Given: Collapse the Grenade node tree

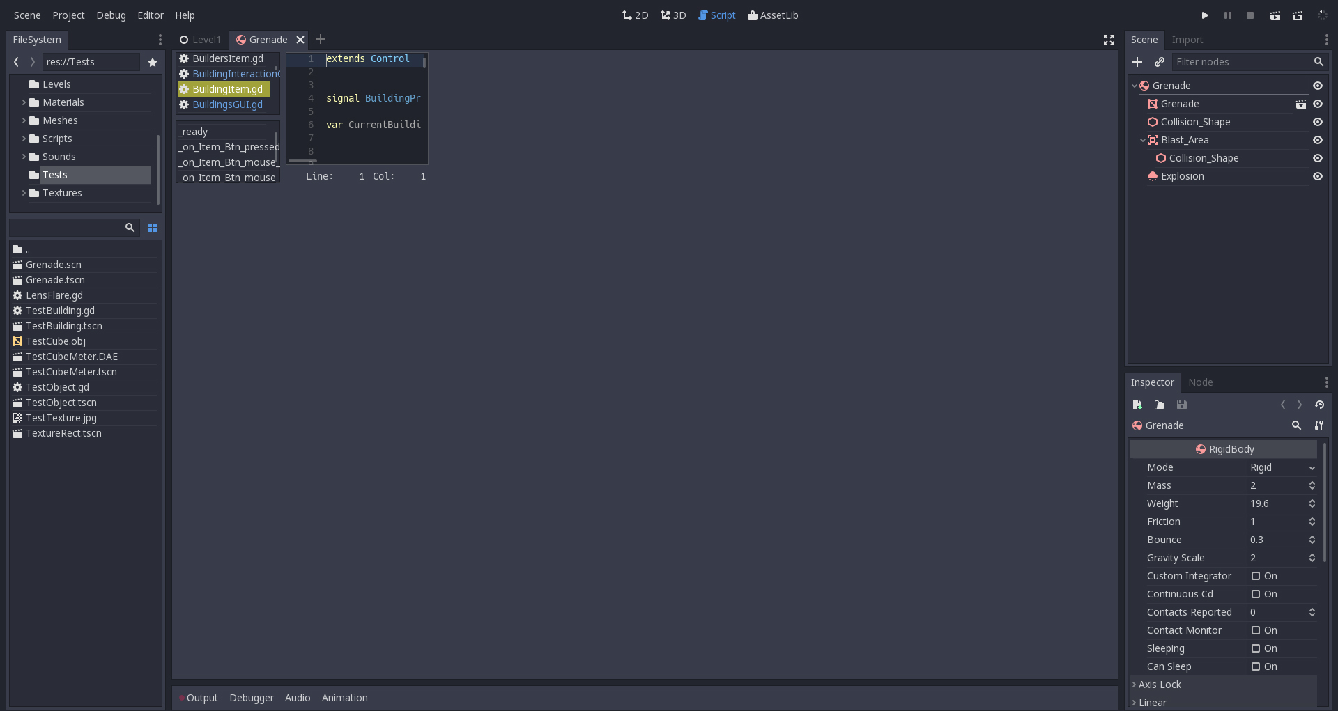Looking at the screenshot, I should pos(1134,85).
